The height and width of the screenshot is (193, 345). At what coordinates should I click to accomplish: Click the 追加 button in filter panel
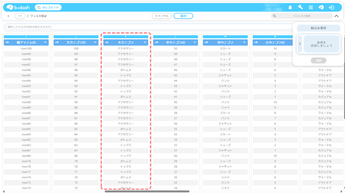[318, 60]
